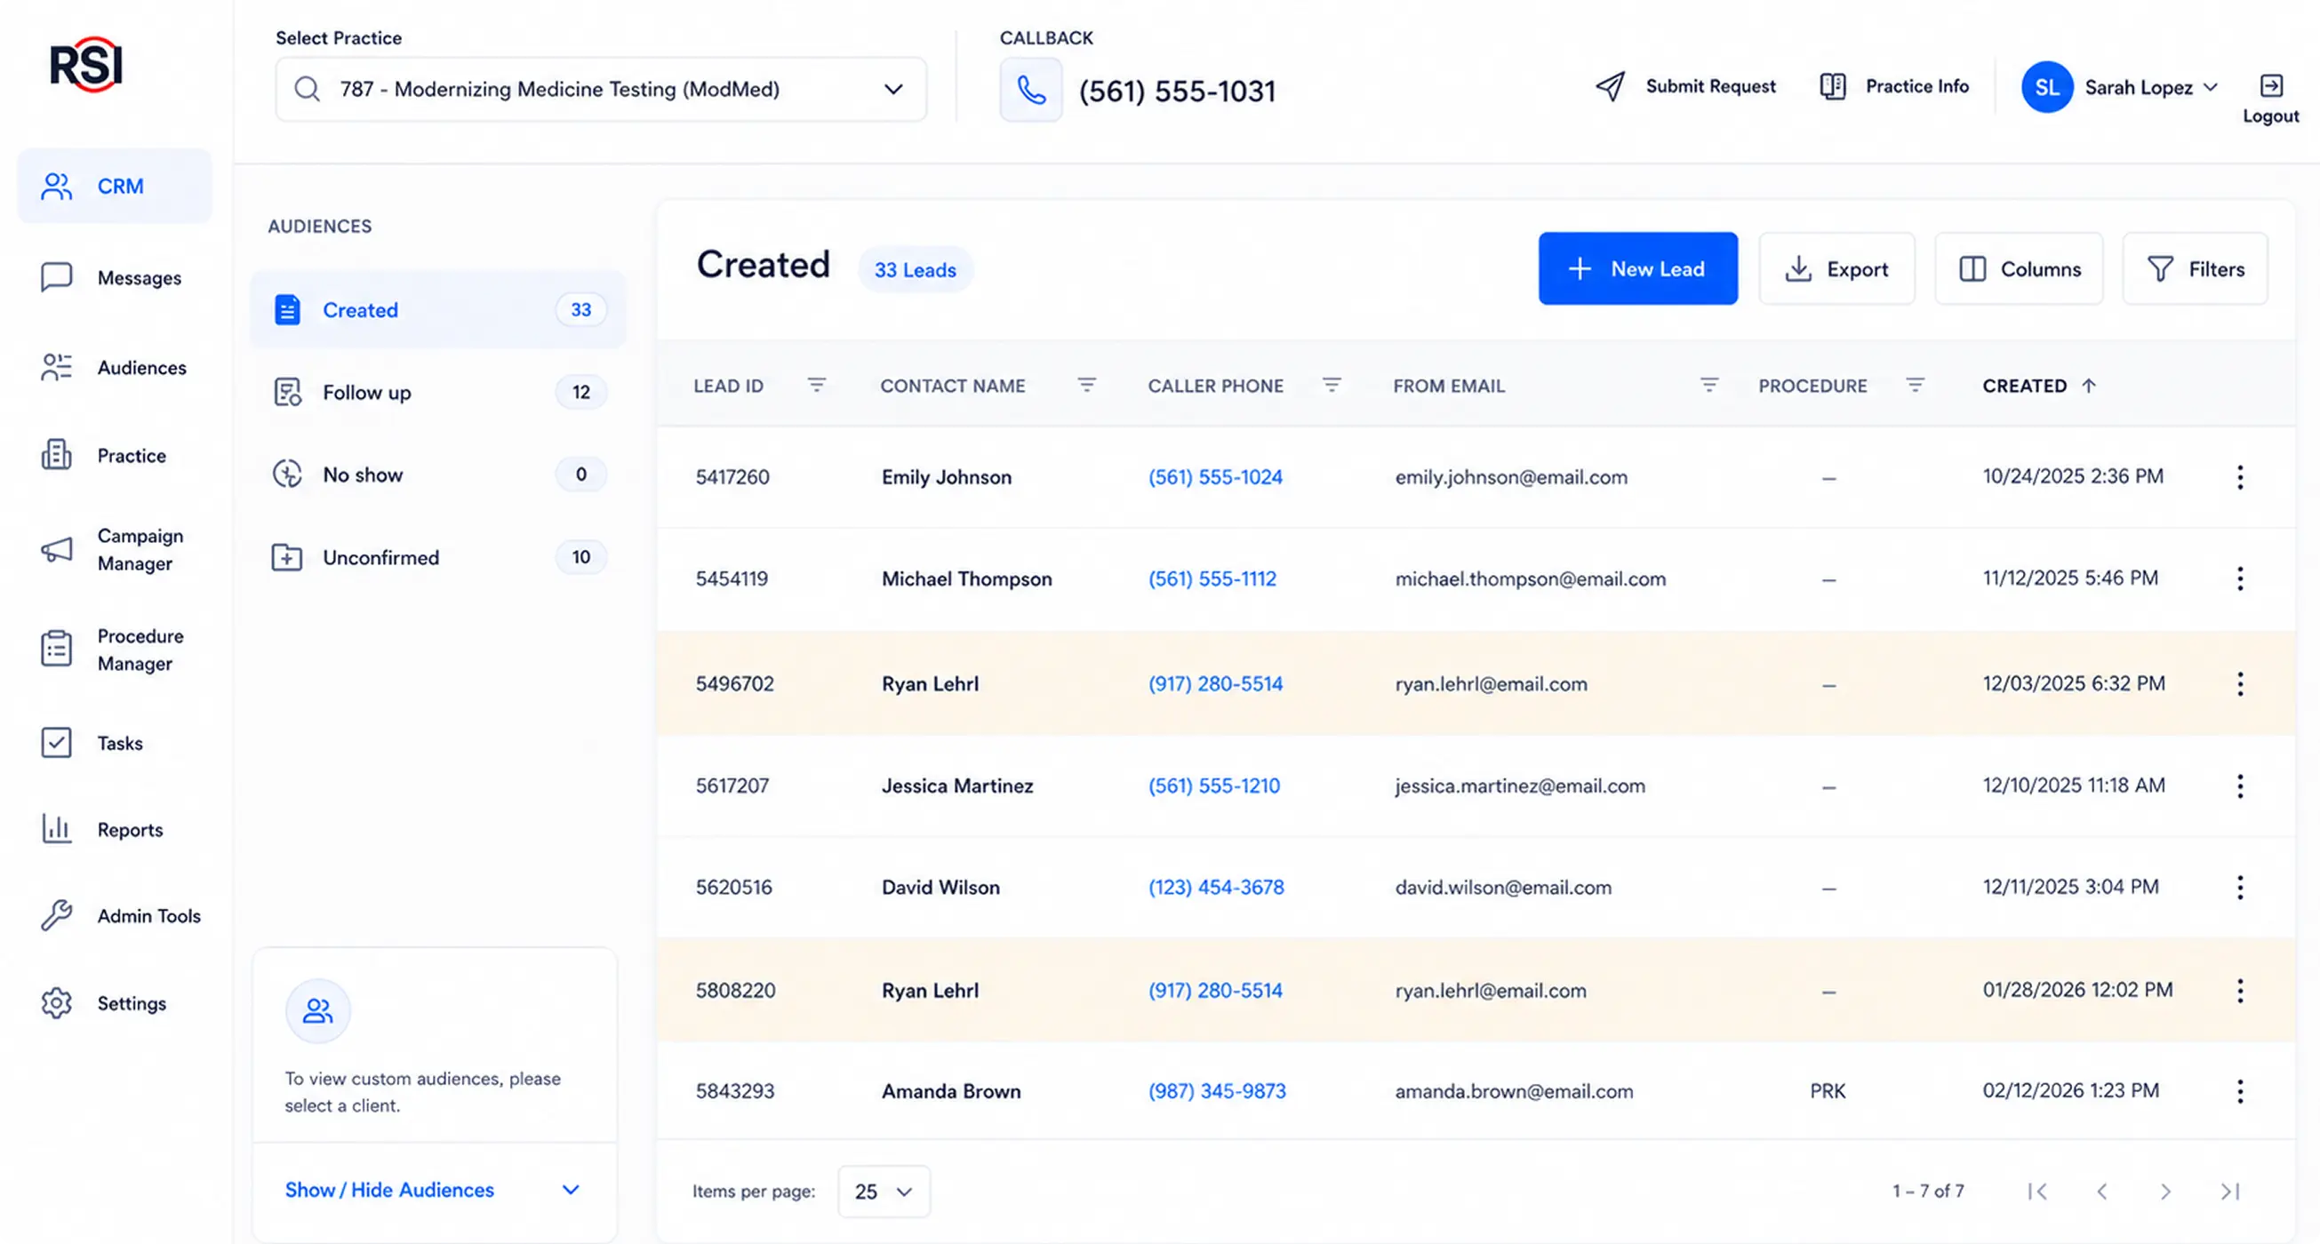Open row menu for Jessica Martinez
The image size is (2320, 1244).
point(2240,785)
